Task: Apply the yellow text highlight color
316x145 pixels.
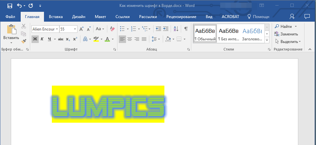Action: (96, 39)
